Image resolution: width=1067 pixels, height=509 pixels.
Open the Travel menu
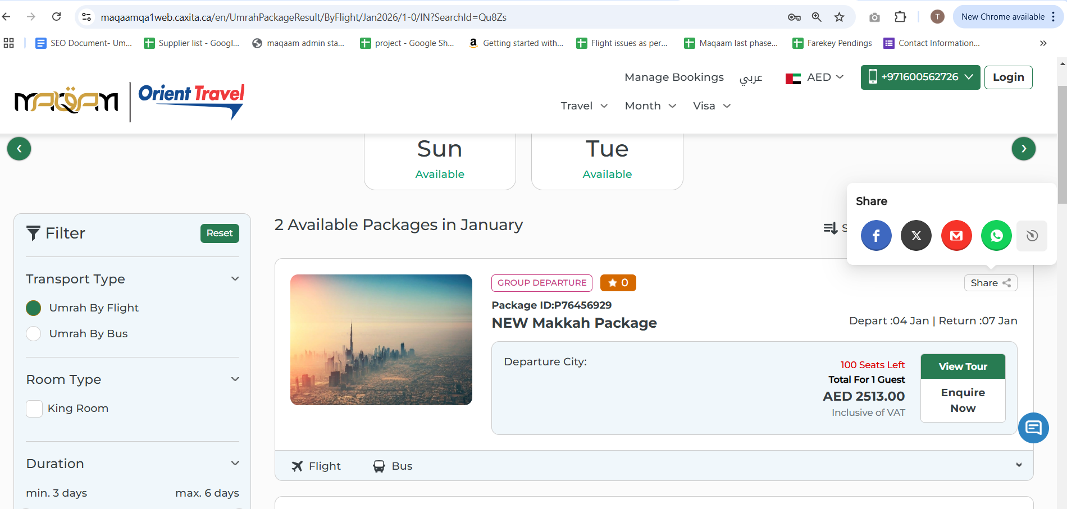click(583, 106)
